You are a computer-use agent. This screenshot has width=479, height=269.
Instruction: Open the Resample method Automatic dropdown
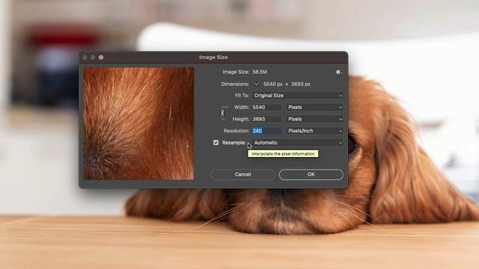click(298, 143)
